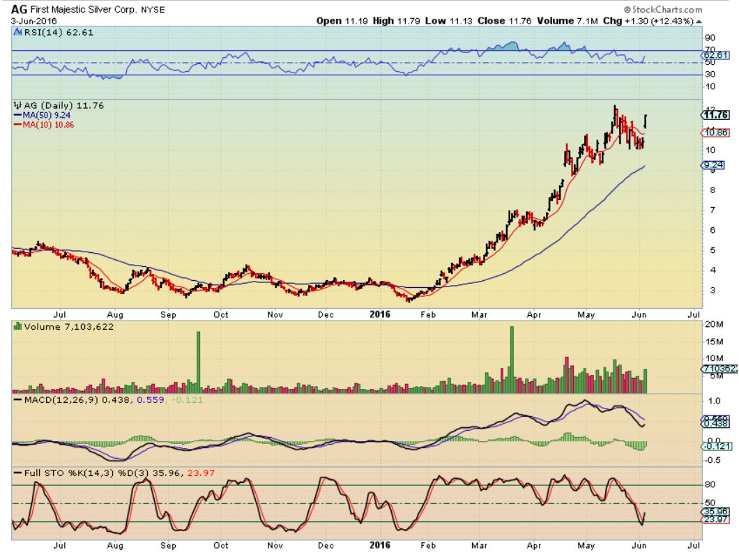Select the MA(50) 9.24 legend entry
739x559 pixels.
(43, 115)
